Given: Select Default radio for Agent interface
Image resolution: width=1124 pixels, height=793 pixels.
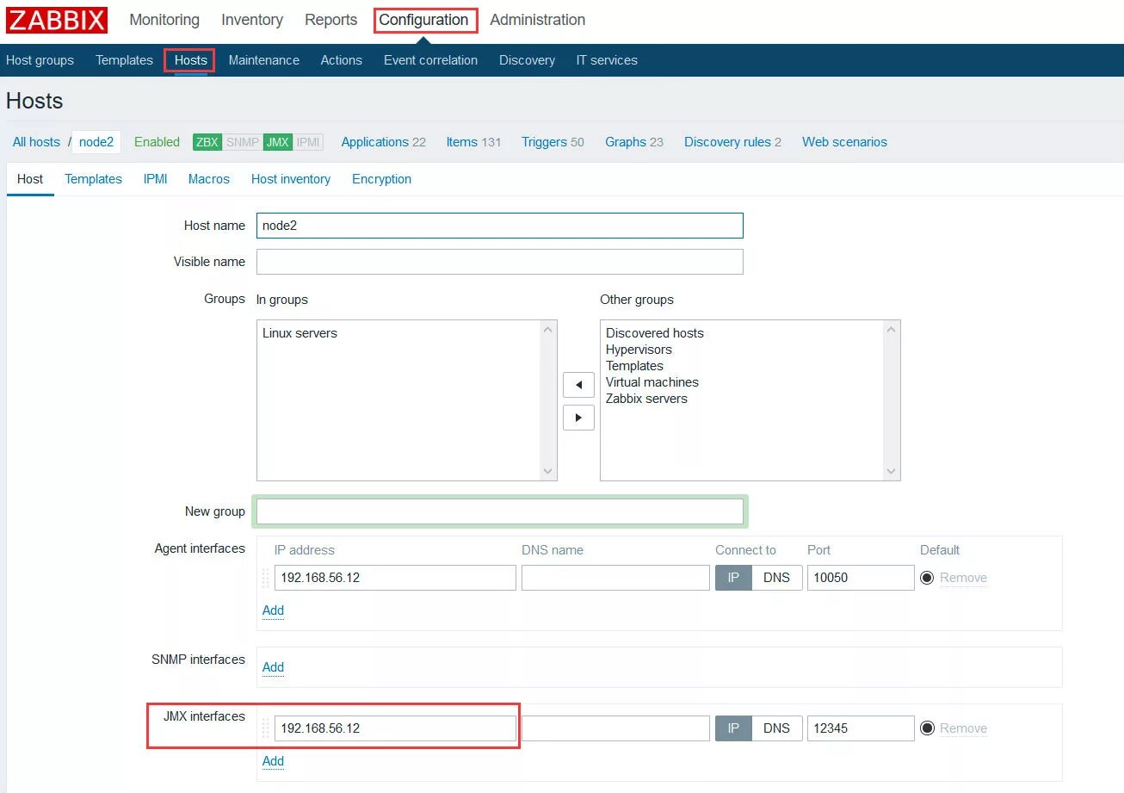Looking at the screenshot, I should click(x=927, y=578).
